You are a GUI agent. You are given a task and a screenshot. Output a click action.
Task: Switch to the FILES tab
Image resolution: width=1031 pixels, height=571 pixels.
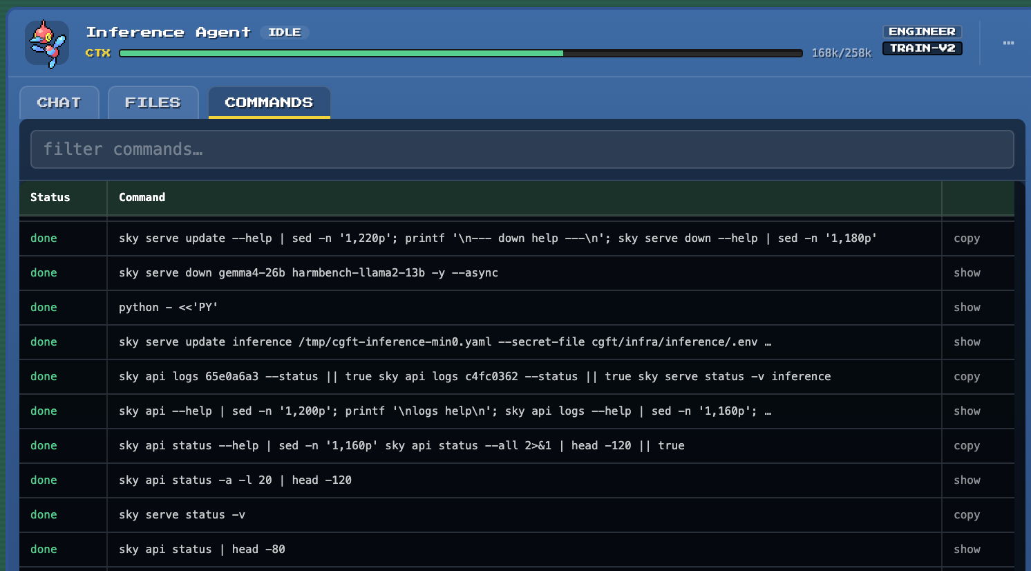click(x=153, y=102)
